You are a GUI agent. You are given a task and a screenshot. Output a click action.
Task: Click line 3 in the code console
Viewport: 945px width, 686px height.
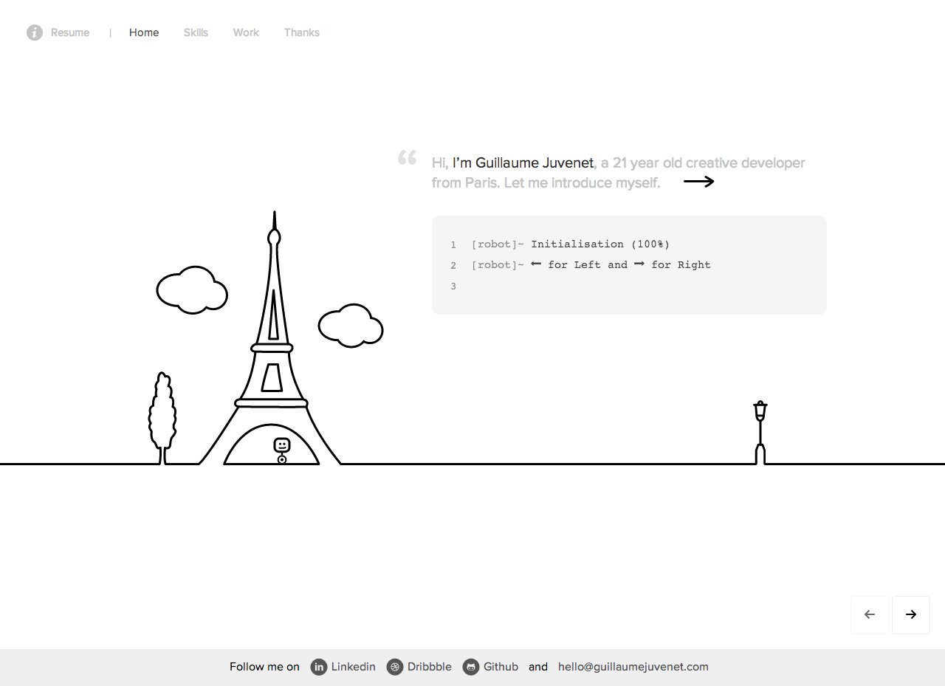(x=453, y=286)
